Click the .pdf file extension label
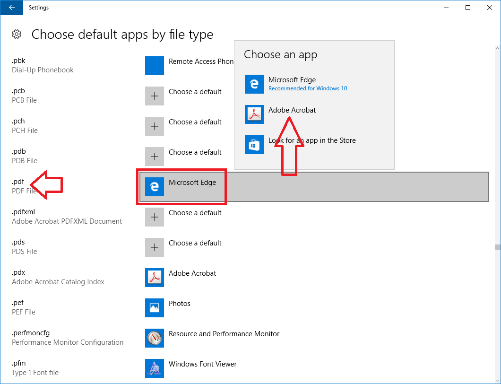 tap(18, 182)
